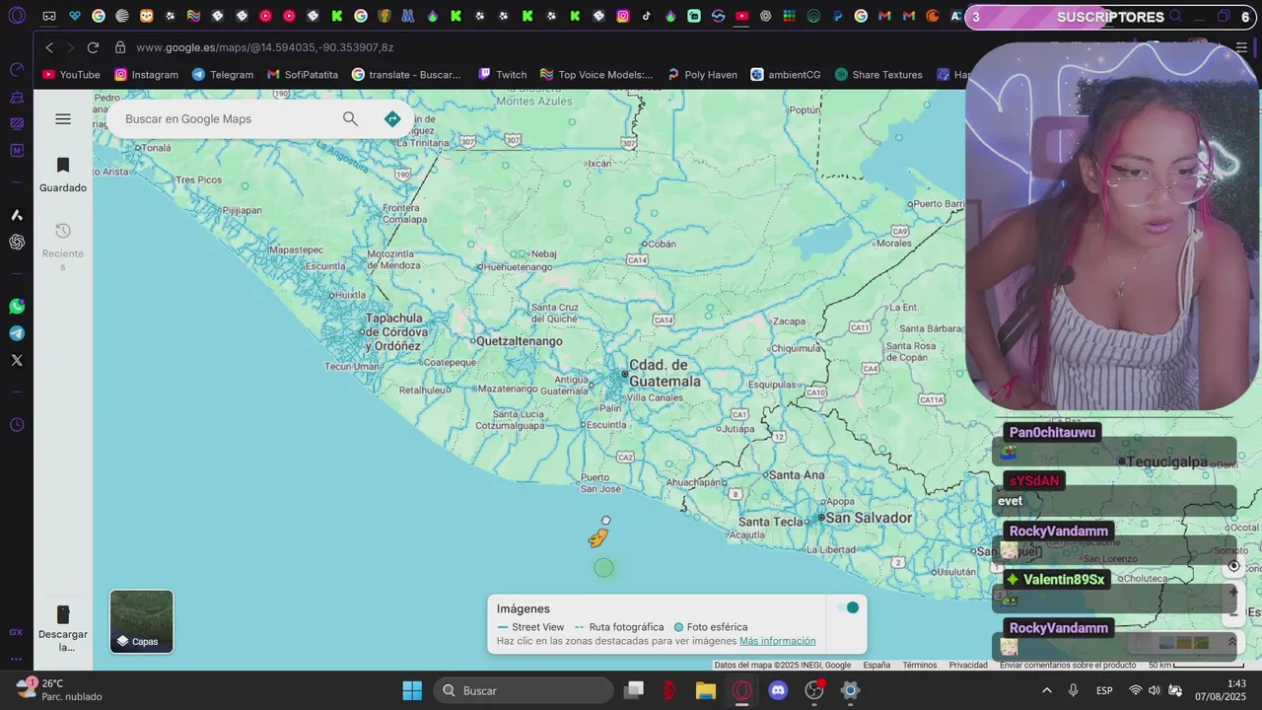Viewport: 1262px width, 710px height.
Task: Click the Más información link
Action: (777, 641)
